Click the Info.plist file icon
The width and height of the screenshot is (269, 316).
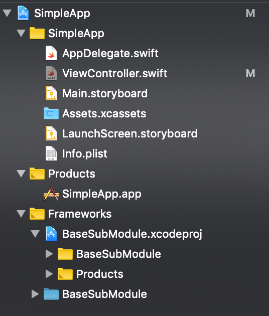click(51, 153)
